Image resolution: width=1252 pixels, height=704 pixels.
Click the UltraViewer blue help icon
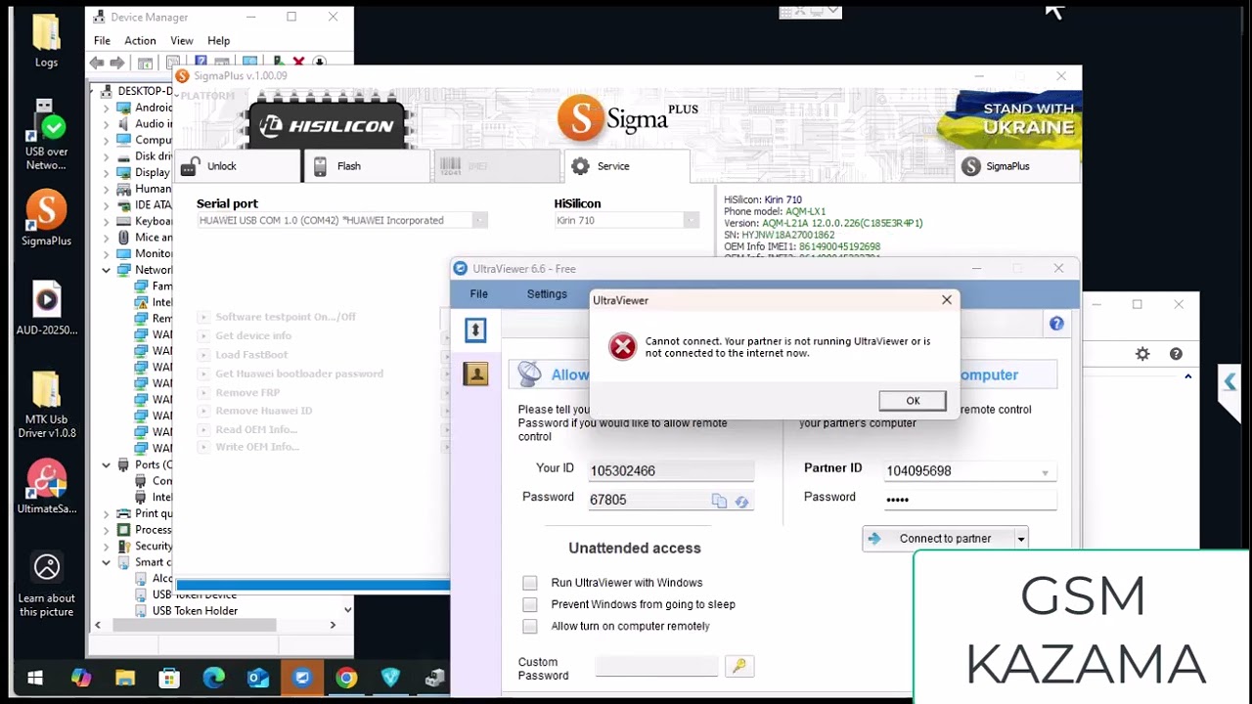[1056, 324]
